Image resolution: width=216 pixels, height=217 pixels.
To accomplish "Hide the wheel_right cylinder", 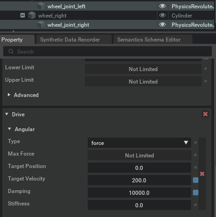I will point(162,15).
